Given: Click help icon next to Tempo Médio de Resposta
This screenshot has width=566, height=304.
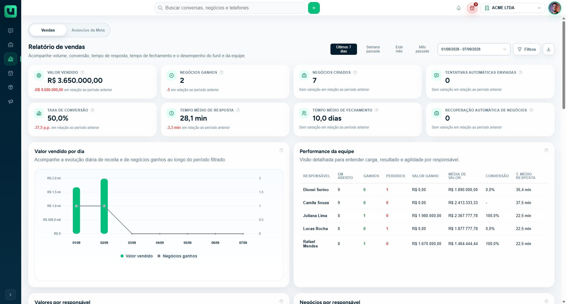Looking at the screenshot, I should pos(238,110).
